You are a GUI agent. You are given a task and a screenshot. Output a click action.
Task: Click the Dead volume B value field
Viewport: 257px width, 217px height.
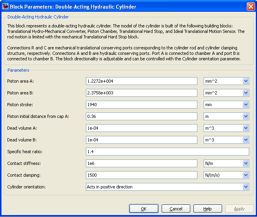(142, 140)
